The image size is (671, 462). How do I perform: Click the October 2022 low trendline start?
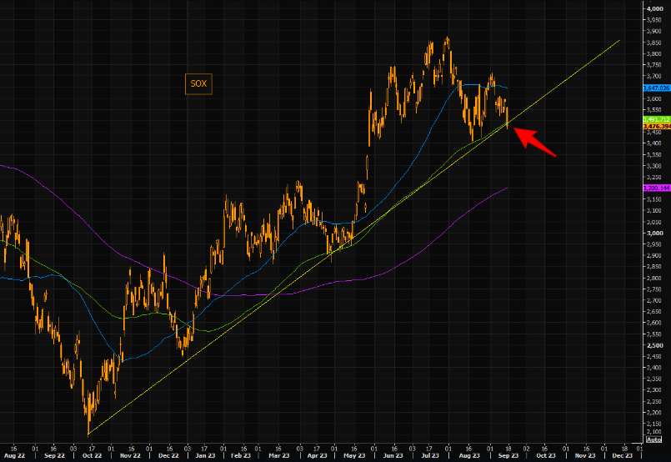(x=88, y=434)
